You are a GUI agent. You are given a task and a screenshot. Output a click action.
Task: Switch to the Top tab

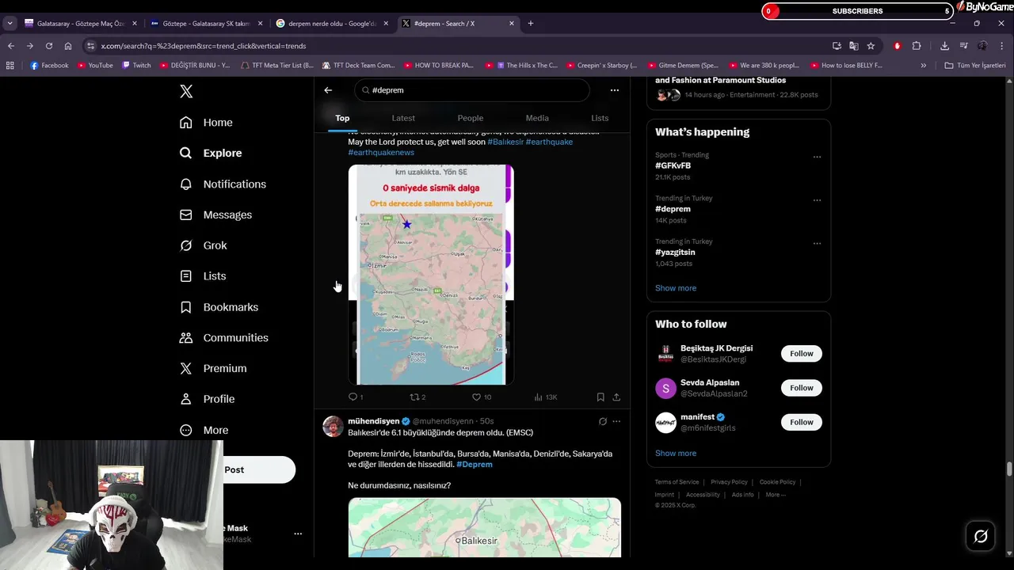tap(342, 118)
